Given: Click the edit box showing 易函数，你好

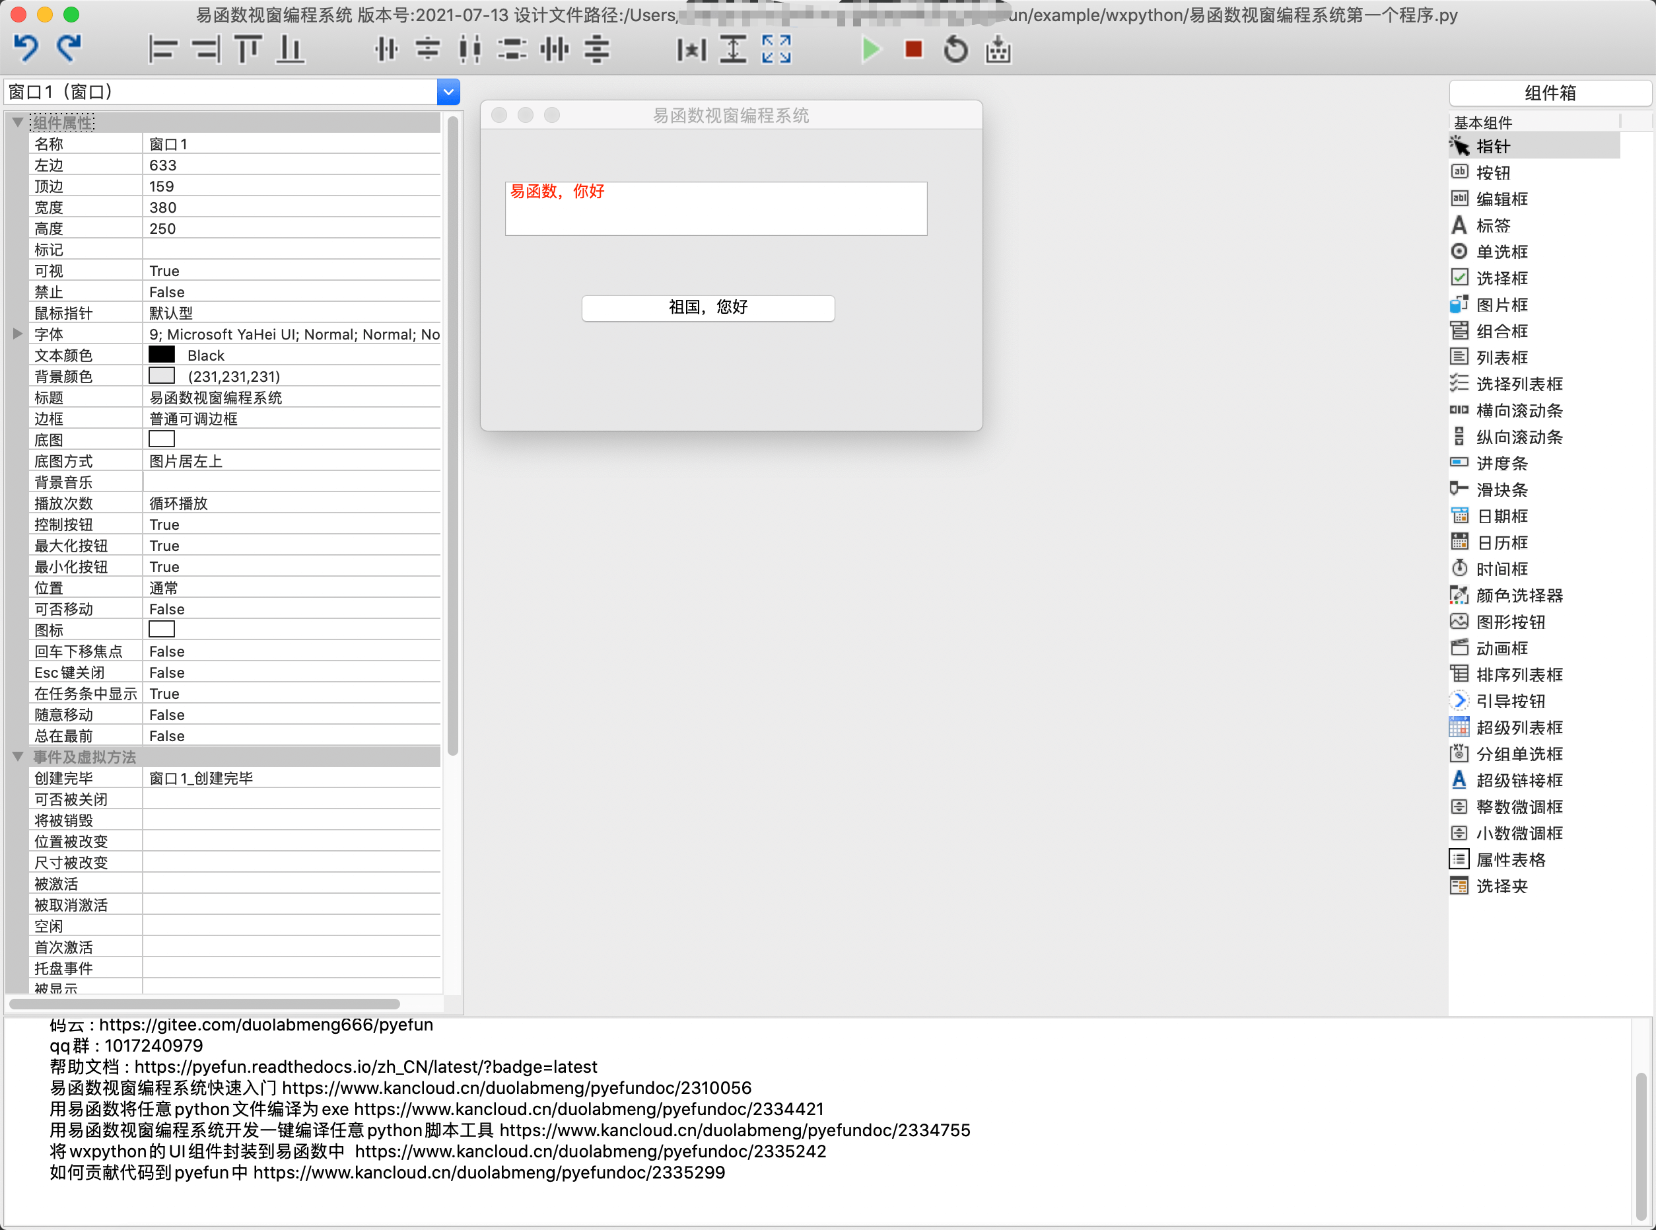Looking at the screenshot, I should [716, 209].
